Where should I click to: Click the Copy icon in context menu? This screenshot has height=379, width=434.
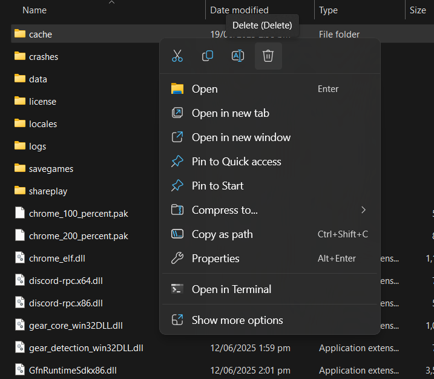click(208, 56)
